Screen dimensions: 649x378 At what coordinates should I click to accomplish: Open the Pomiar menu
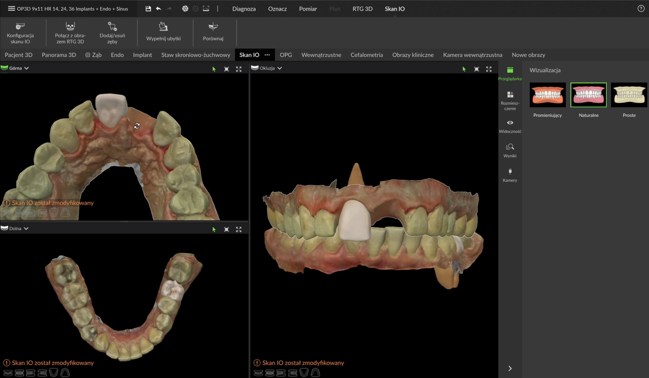[x=308, y=9]
